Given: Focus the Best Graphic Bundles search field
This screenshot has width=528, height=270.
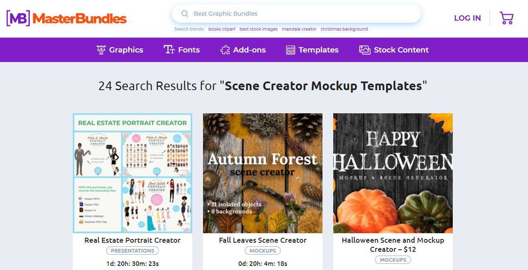Looking at the screenshot, I should point(296,14).
